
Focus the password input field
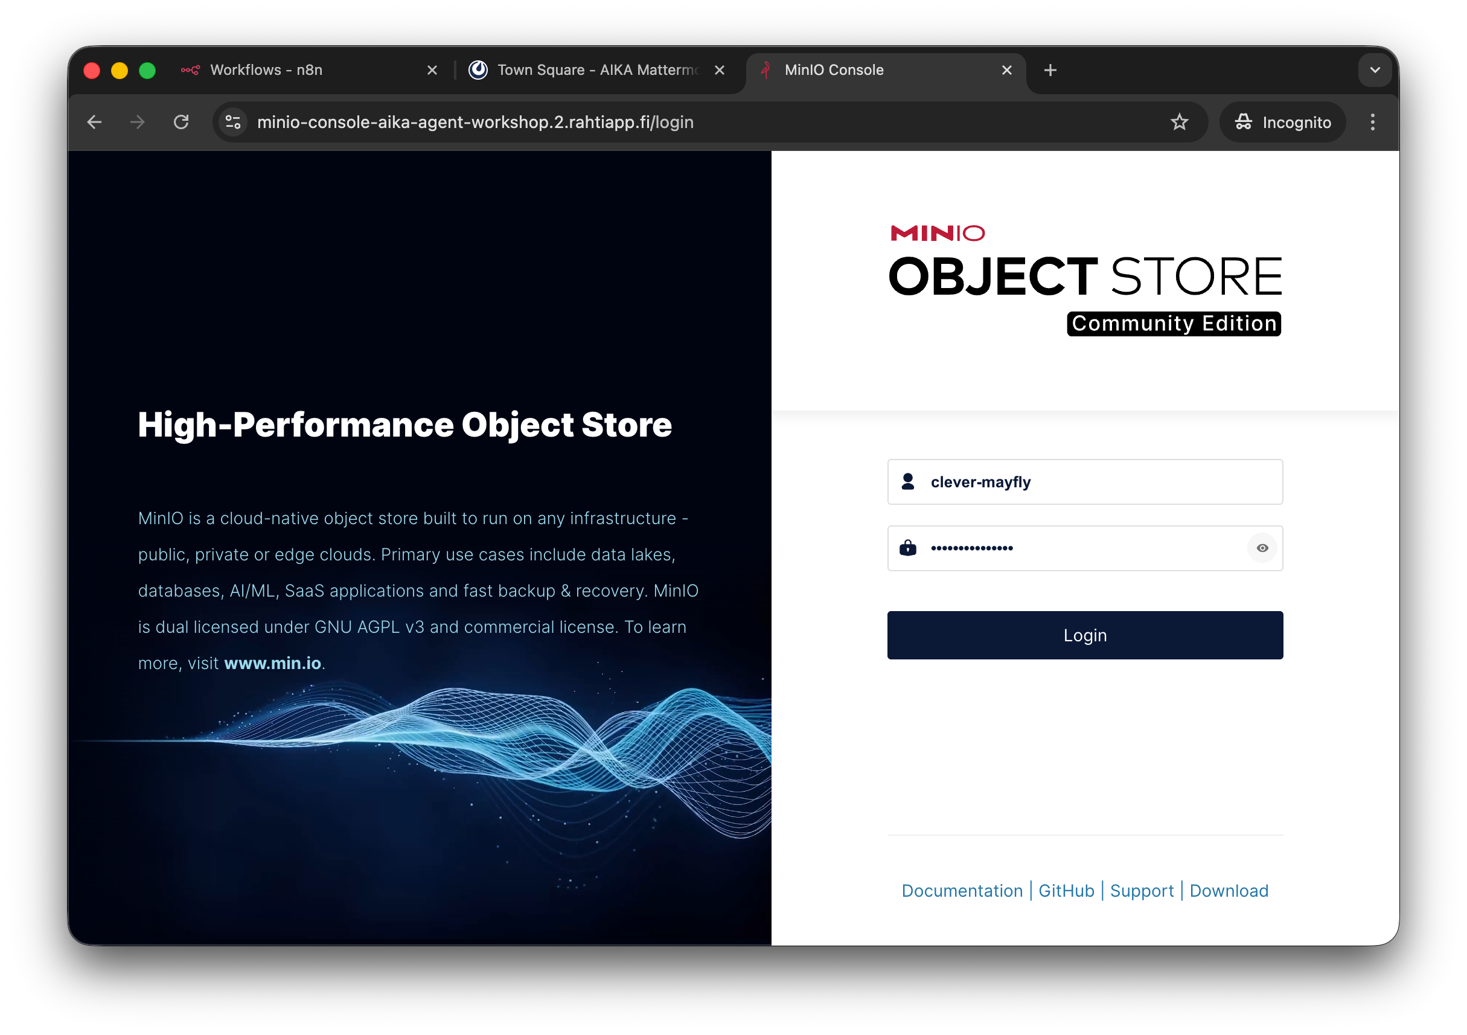click(x=1080, y=548)
